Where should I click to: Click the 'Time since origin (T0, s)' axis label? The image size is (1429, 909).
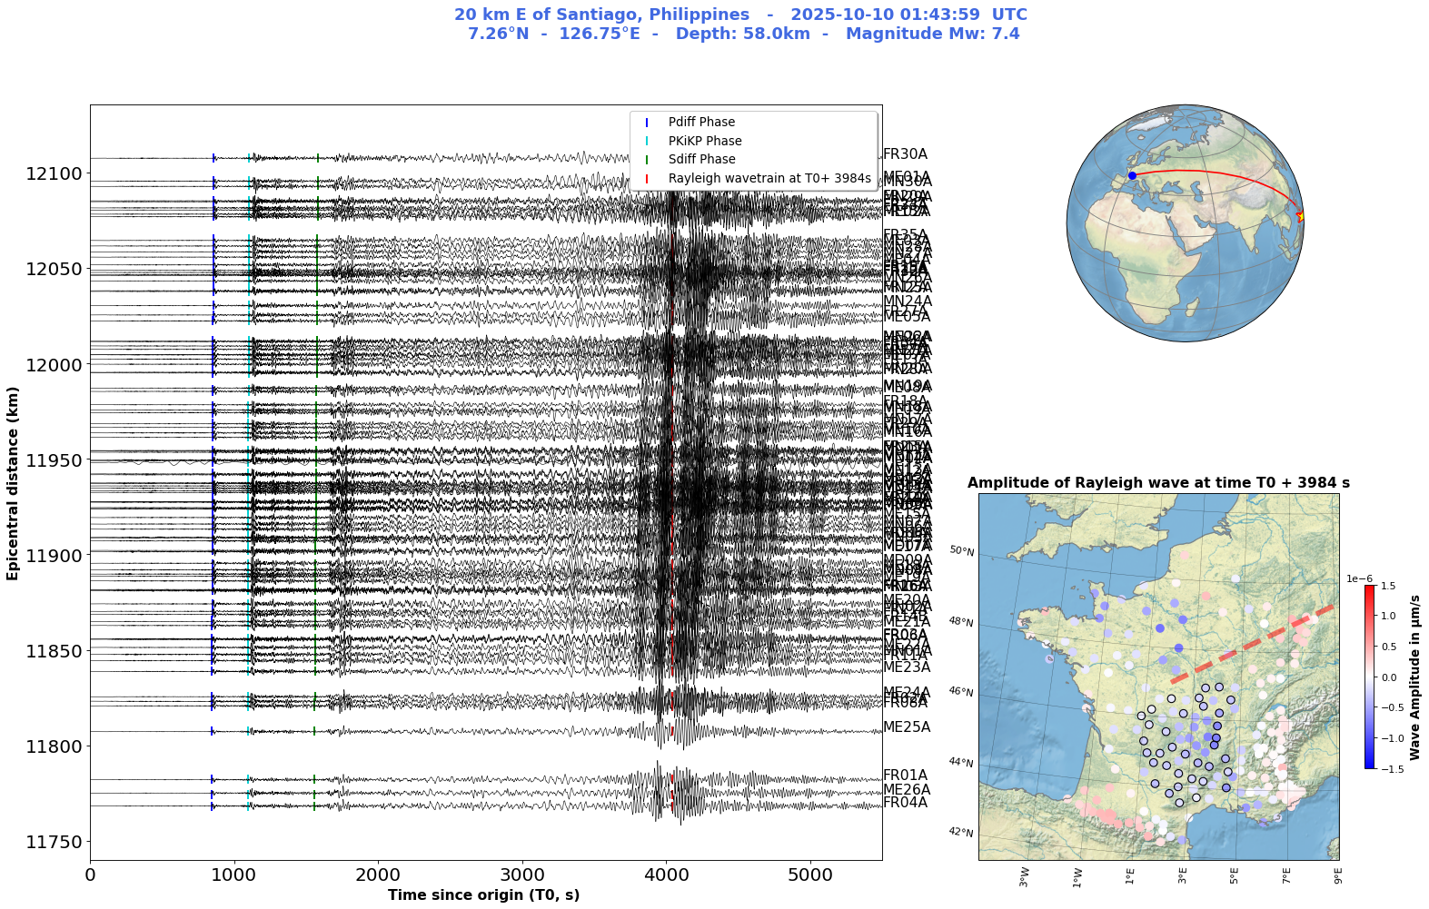coord(483,895)
